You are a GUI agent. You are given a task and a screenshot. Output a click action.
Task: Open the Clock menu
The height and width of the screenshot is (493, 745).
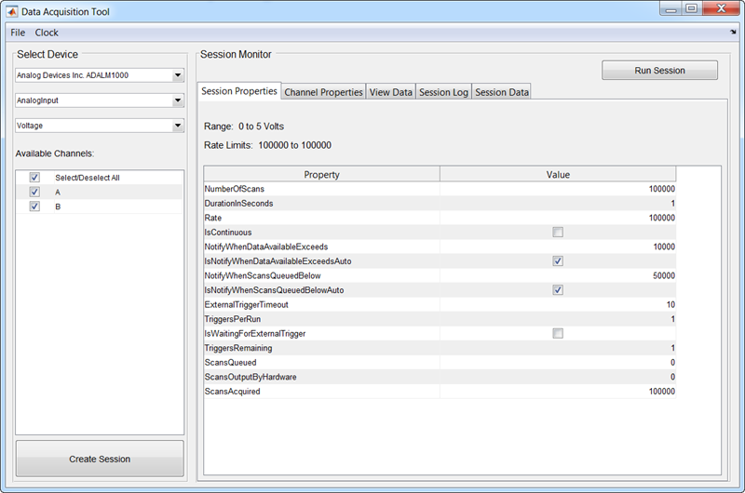(47, 33)
